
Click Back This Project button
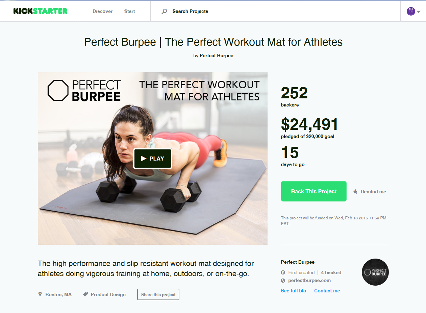tap(314, 191)
